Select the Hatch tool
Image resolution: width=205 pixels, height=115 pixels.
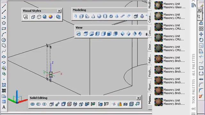(x=4, y=85)
